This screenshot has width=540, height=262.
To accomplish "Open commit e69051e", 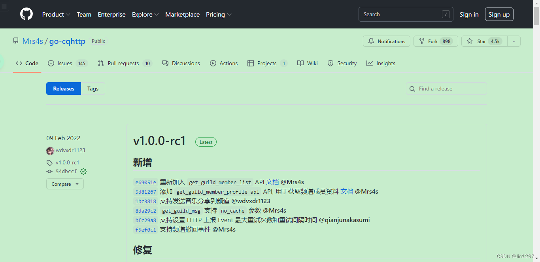I will pyautogui.click(x=145, y=182).
